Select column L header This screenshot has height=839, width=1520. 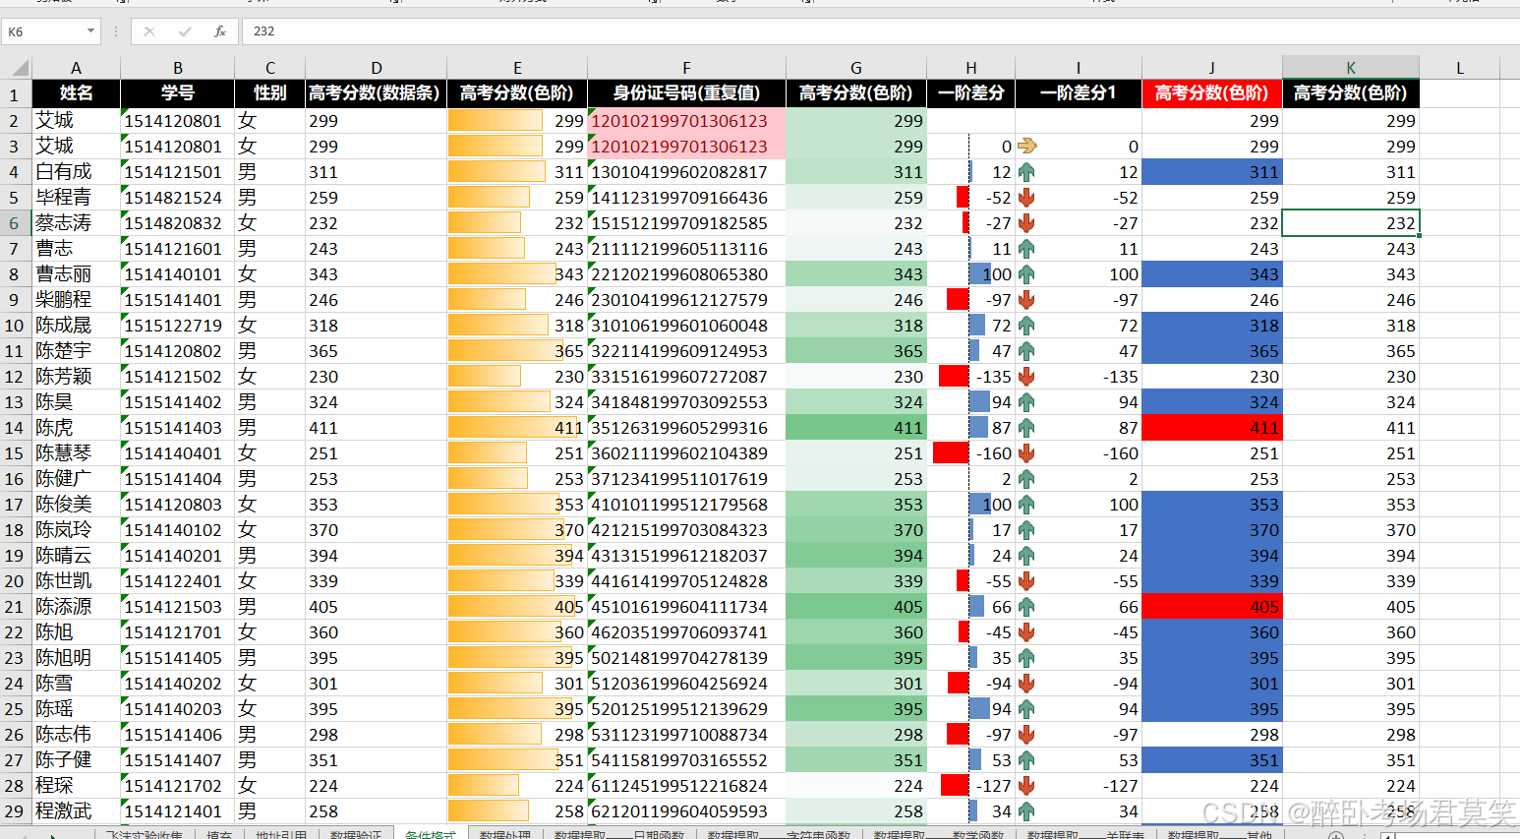1460,68
